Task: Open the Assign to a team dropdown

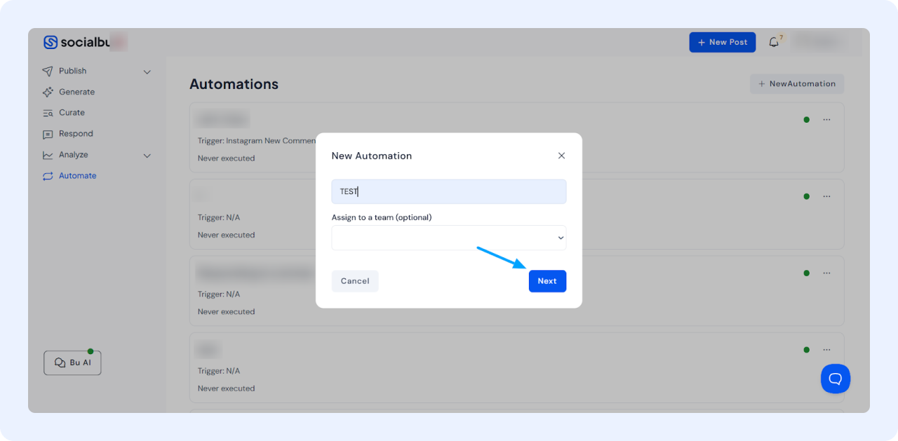Action: 448,238
